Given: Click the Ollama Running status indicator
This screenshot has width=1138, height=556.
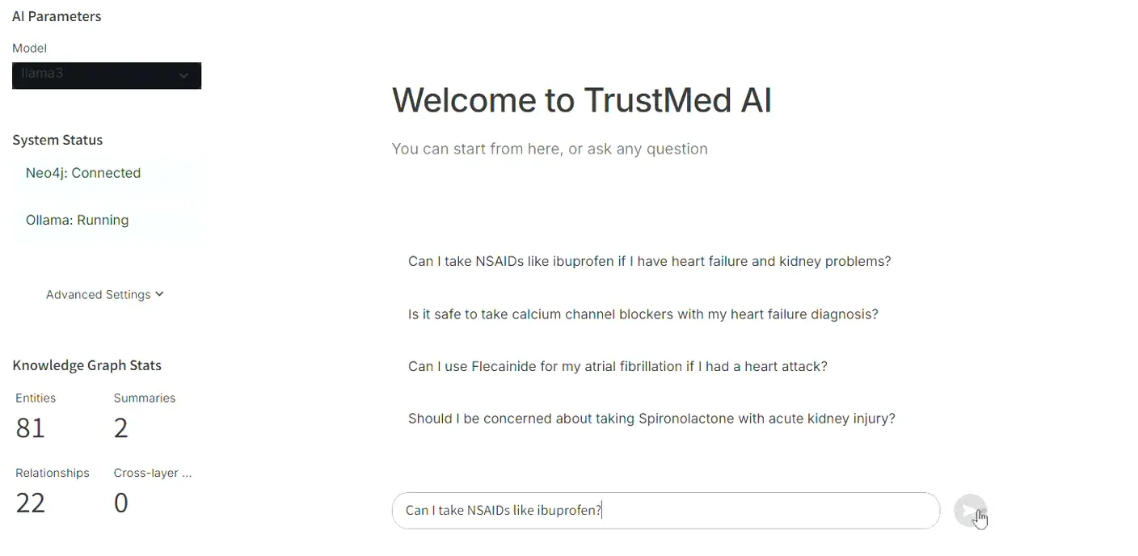Looking at the screenshot, I should (x=77, y=220).
